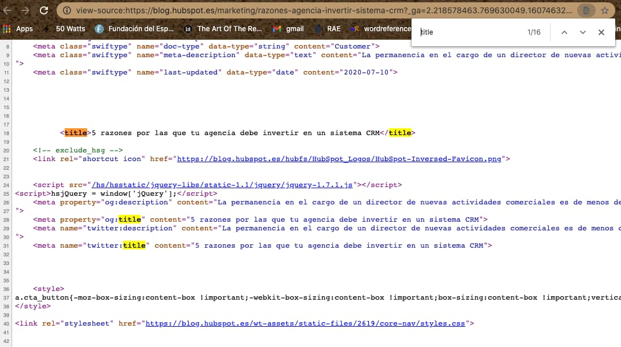The width and height of the screenshot is (621, 347).
Task: Open the wordreference bookmark
Action: coord(380,28)
